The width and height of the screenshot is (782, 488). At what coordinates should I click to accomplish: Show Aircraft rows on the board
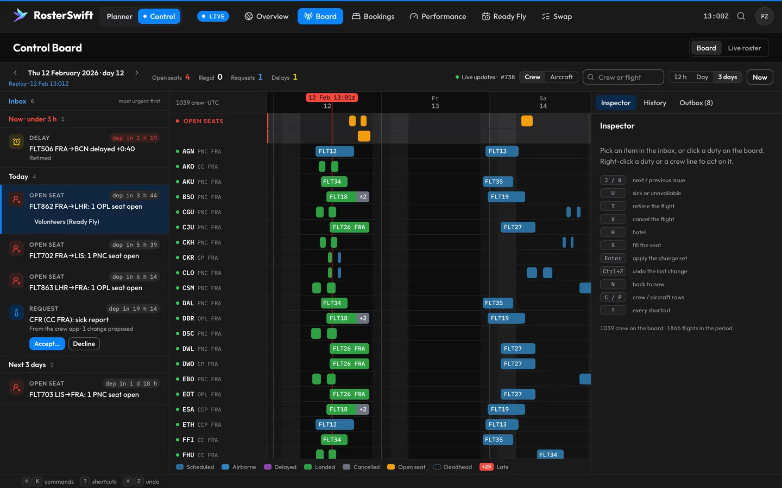point(561,77)
